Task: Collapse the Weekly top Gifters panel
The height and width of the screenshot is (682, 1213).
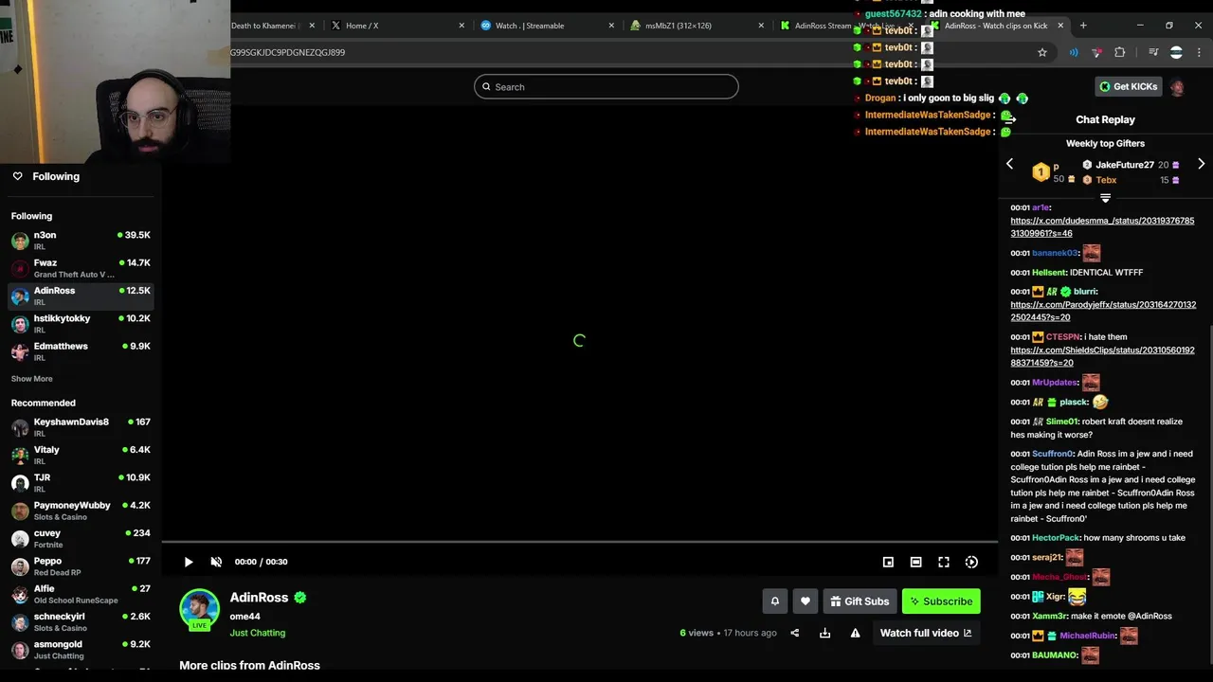Action: point(1105,198)
